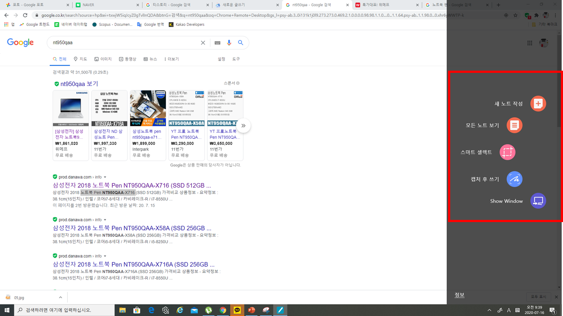Screen dimensions: 563x316
Task: Click the nt950qaa 보기 heading link
Action: click(79, 84)
